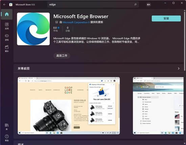Viewport: 186px width, 145px height.
Task: Click the 安装 install button
Action: click(166, 18)
